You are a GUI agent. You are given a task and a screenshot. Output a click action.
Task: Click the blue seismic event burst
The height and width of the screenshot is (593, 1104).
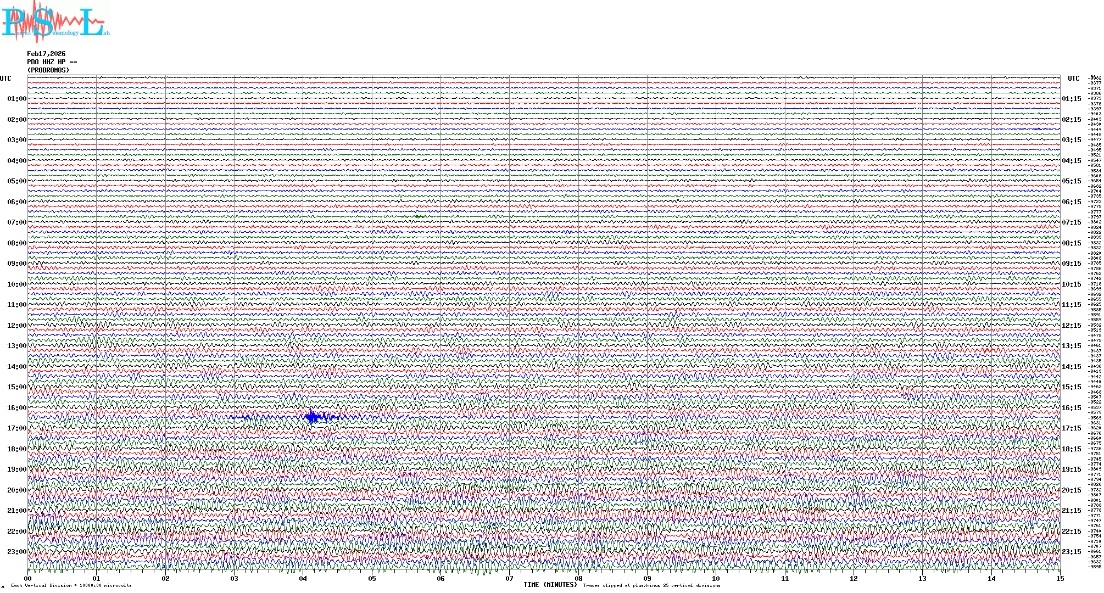pyautogui.click(x=313, y=417)
